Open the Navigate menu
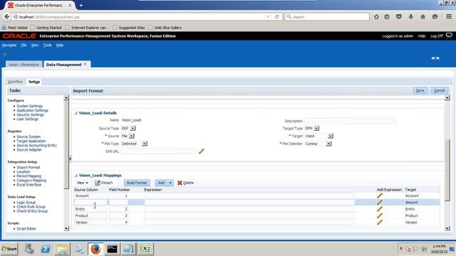The height and width of the screenshot is (256, 456). pyautogui.click(x=9, y=46)
